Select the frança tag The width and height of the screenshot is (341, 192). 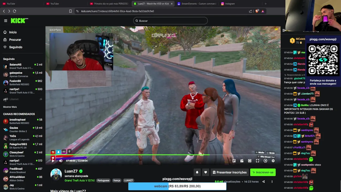117,181
